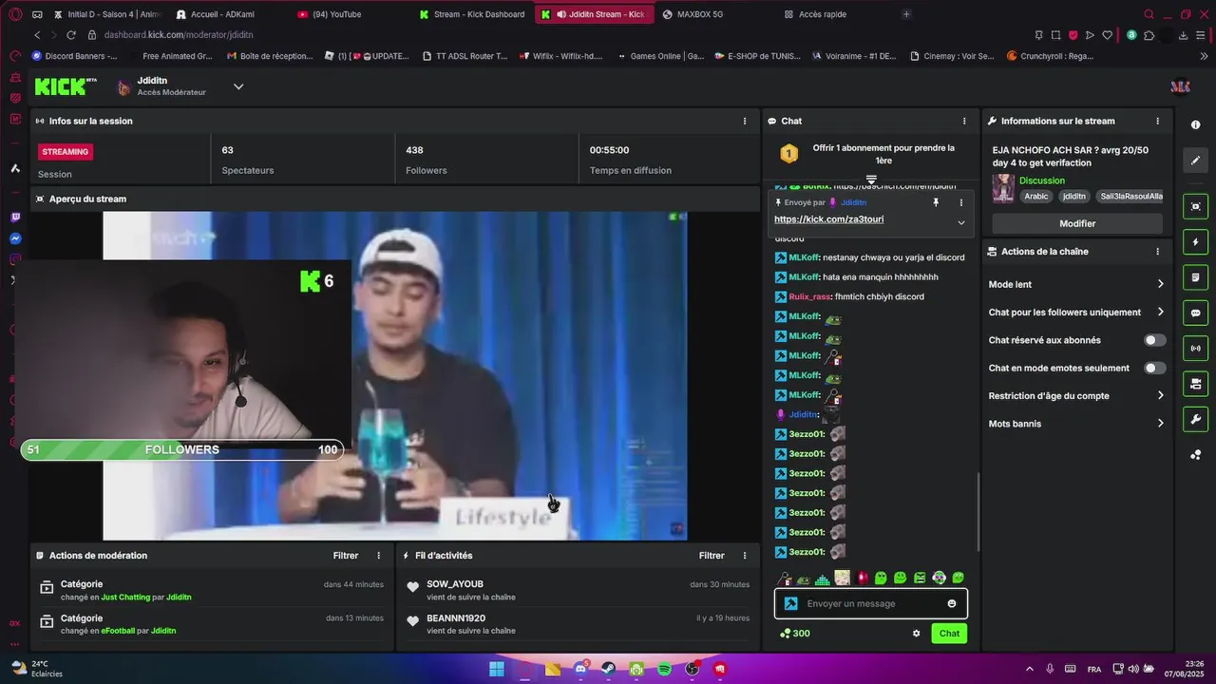This screenshot has width=1216, height=684.
Task: Switch to the Accueil - ADKami tab
Action: [222, 14]
